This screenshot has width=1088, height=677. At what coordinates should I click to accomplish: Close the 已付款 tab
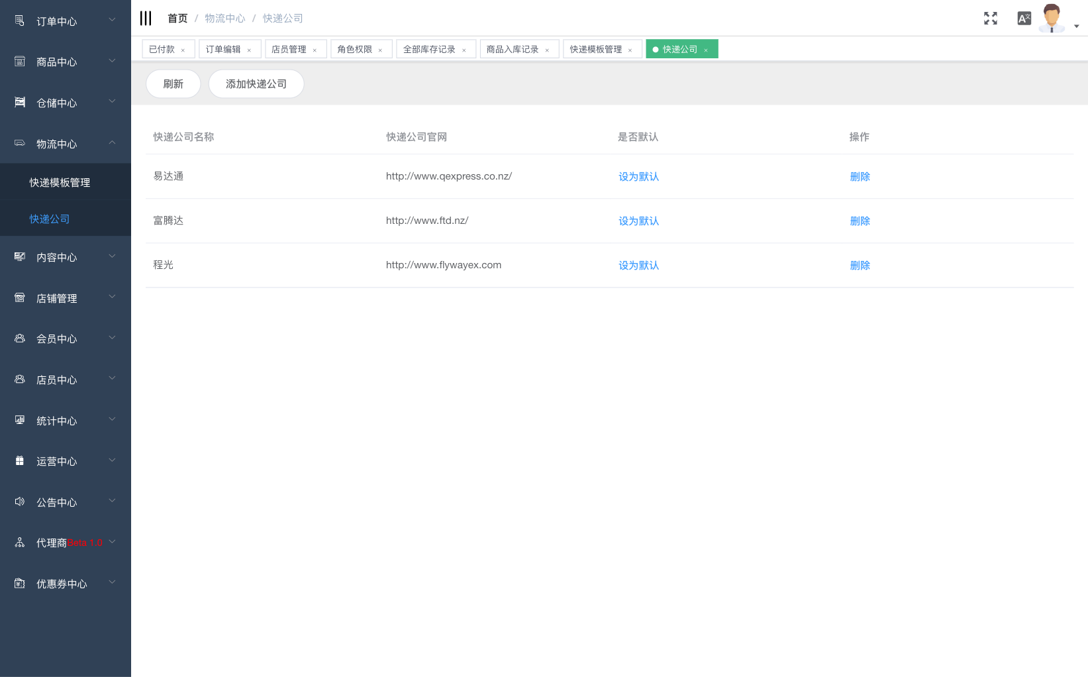[x=183, y=50]
